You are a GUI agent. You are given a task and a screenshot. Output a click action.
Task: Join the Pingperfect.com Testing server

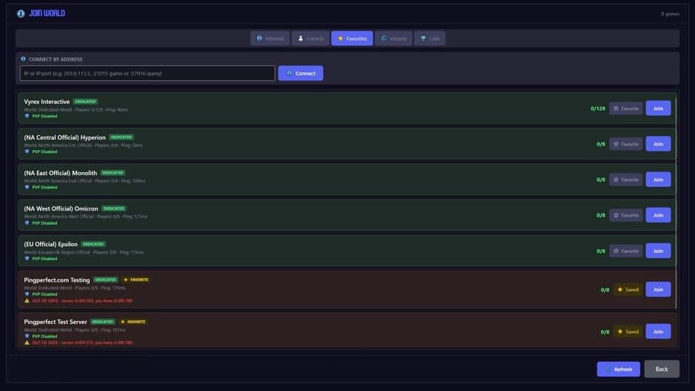click(x=658, y=290)
